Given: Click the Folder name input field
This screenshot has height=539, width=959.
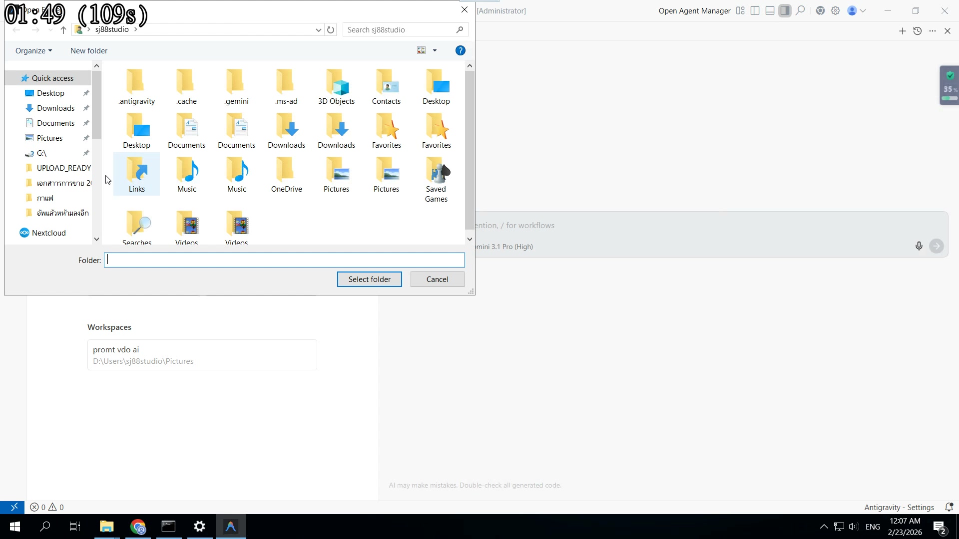Looking at the screenshot, I should pyautogui.click(x=284, y=260).
